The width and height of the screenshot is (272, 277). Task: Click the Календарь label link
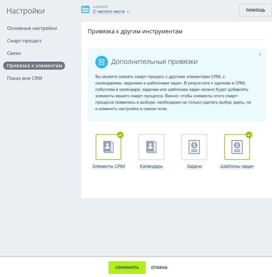click(x=151, y=167)
